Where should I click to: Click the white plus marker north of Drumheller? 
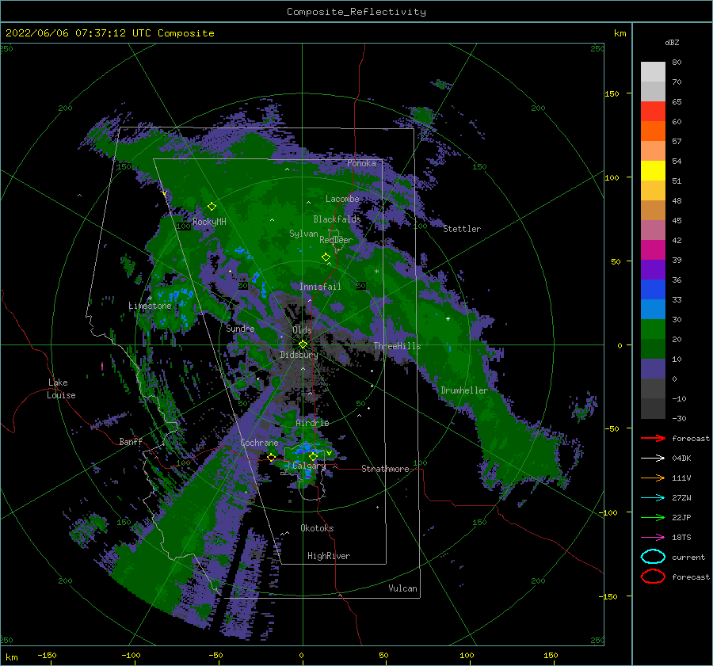click(x=448, y=318)
